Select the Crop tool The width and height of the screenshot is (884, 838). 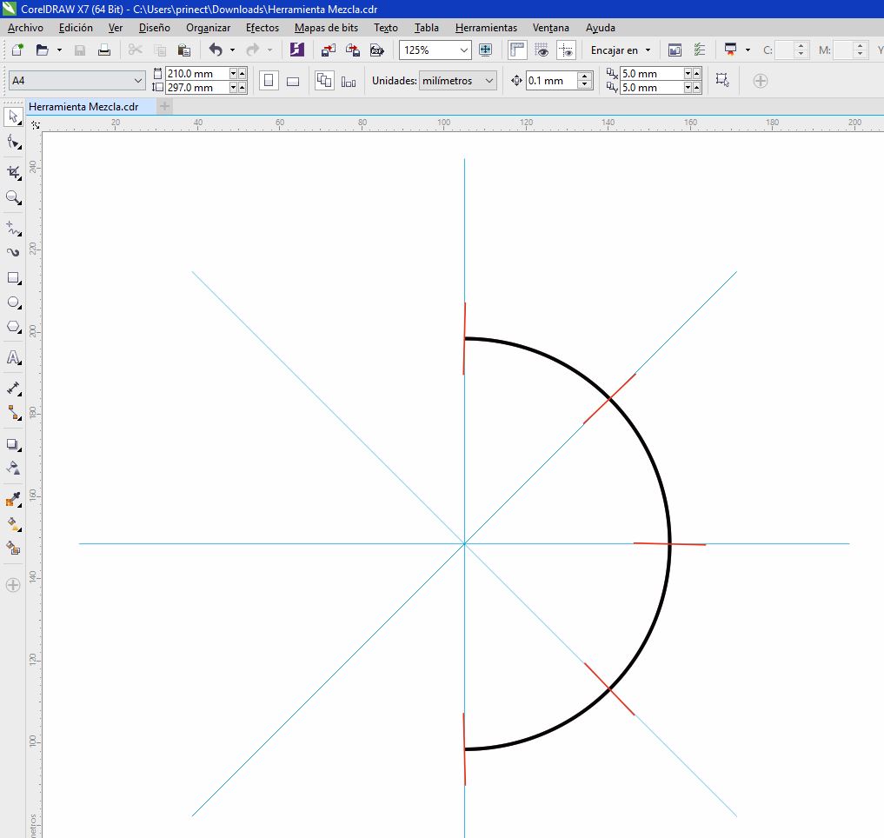tap(14, 173)
